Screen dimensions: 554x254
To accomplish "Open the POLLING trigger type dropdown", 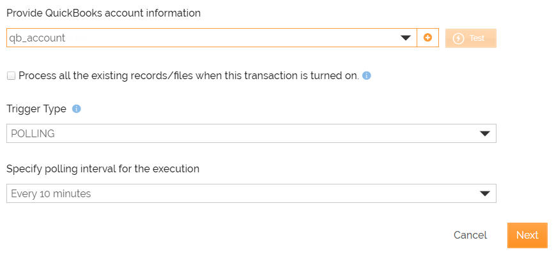I will [251, 133].
